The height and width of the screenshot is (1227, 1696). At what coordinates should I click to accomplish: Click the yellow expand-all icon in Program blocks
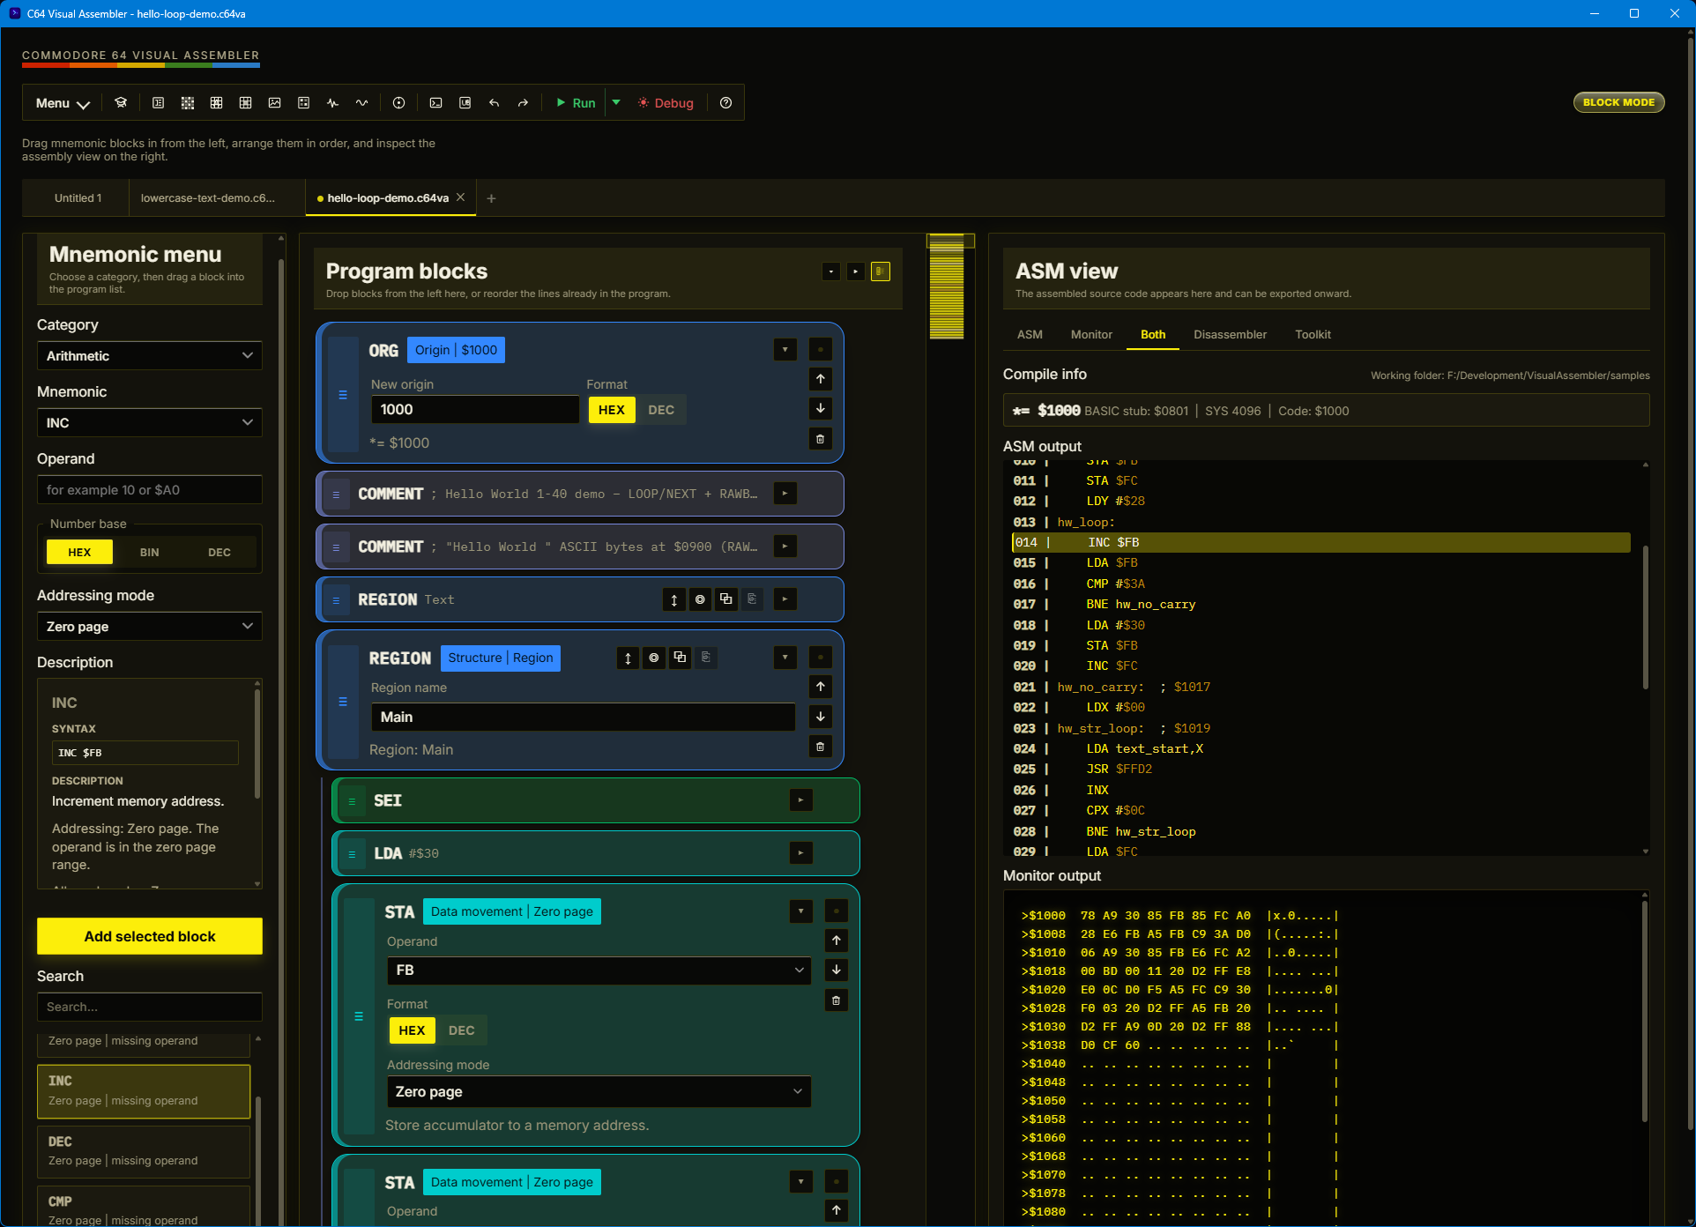pos(880,271)
